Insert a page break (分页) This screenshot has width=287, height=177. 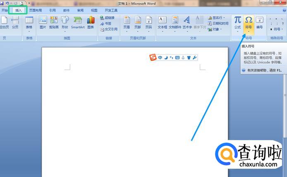15,22
